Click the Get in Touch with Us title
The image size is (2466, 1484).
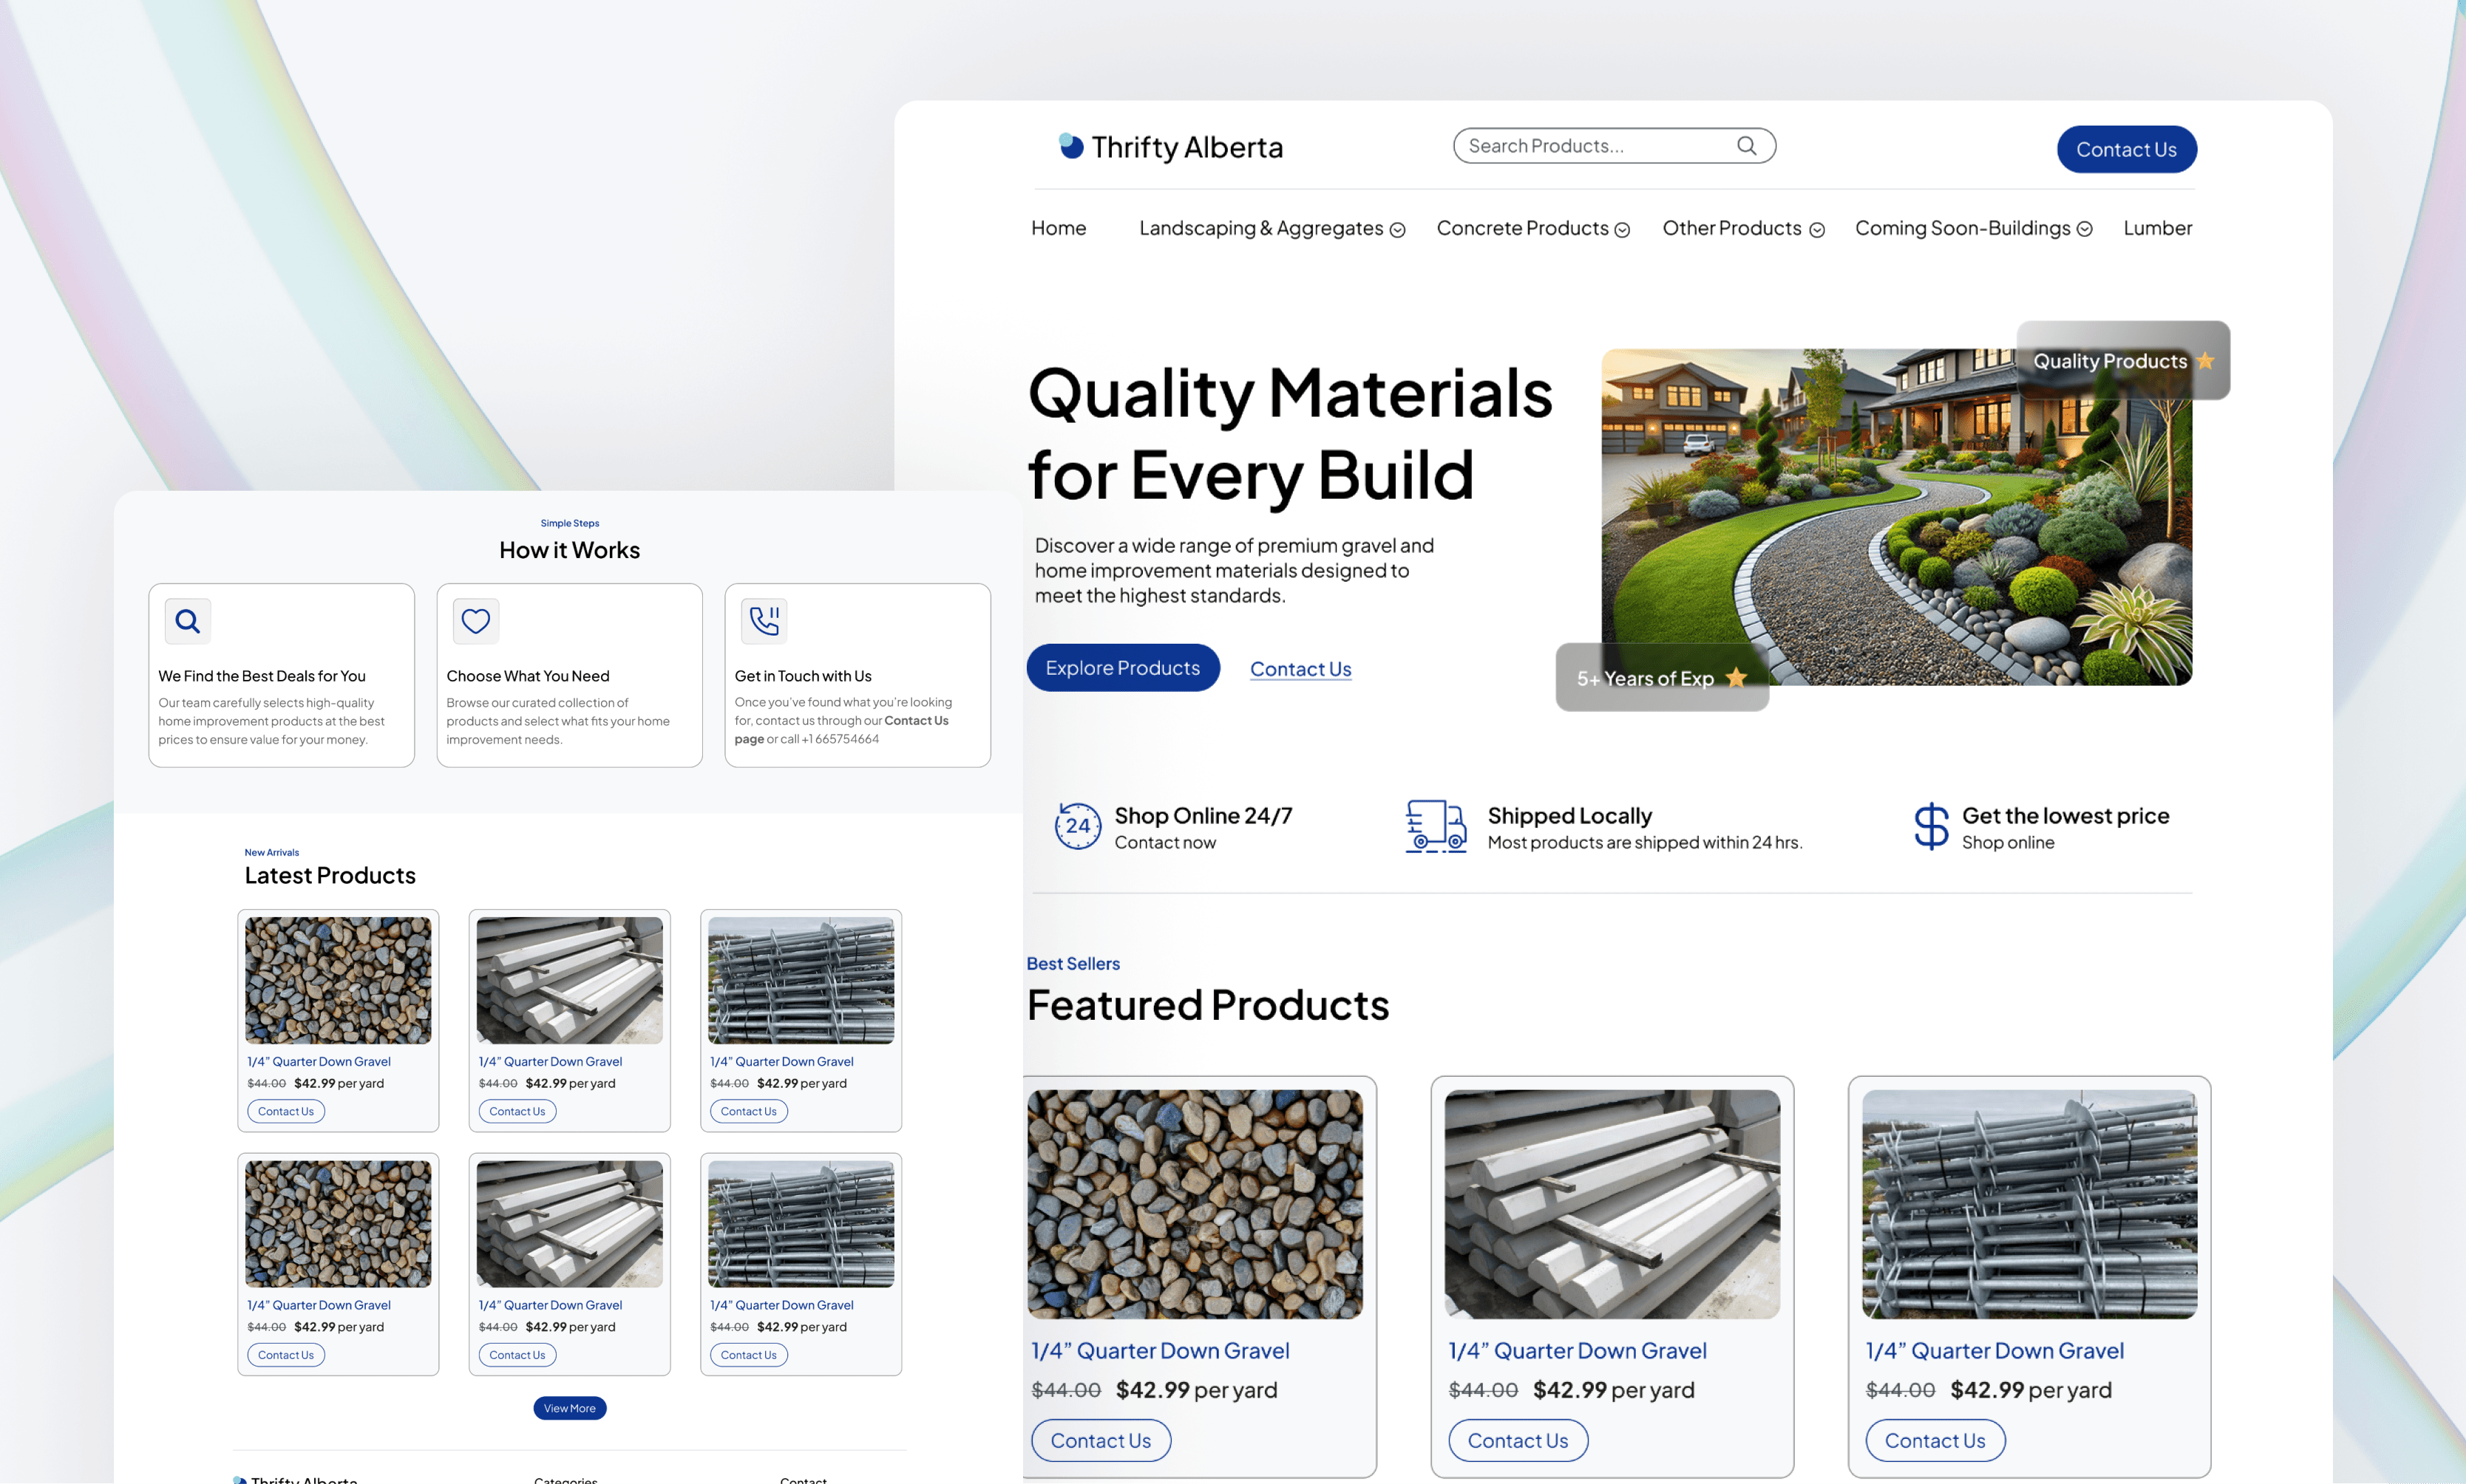pos(803,677)
